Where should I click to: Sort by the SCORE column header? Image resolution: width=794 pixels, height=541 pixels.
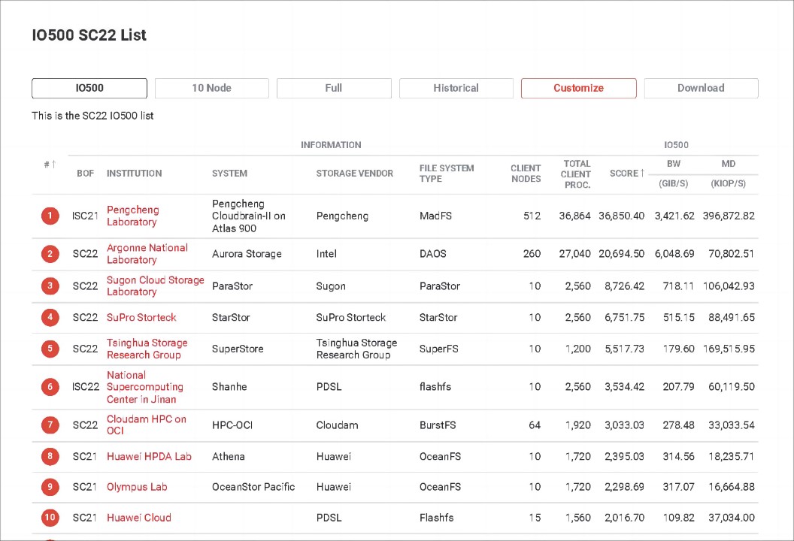(627, 173)
